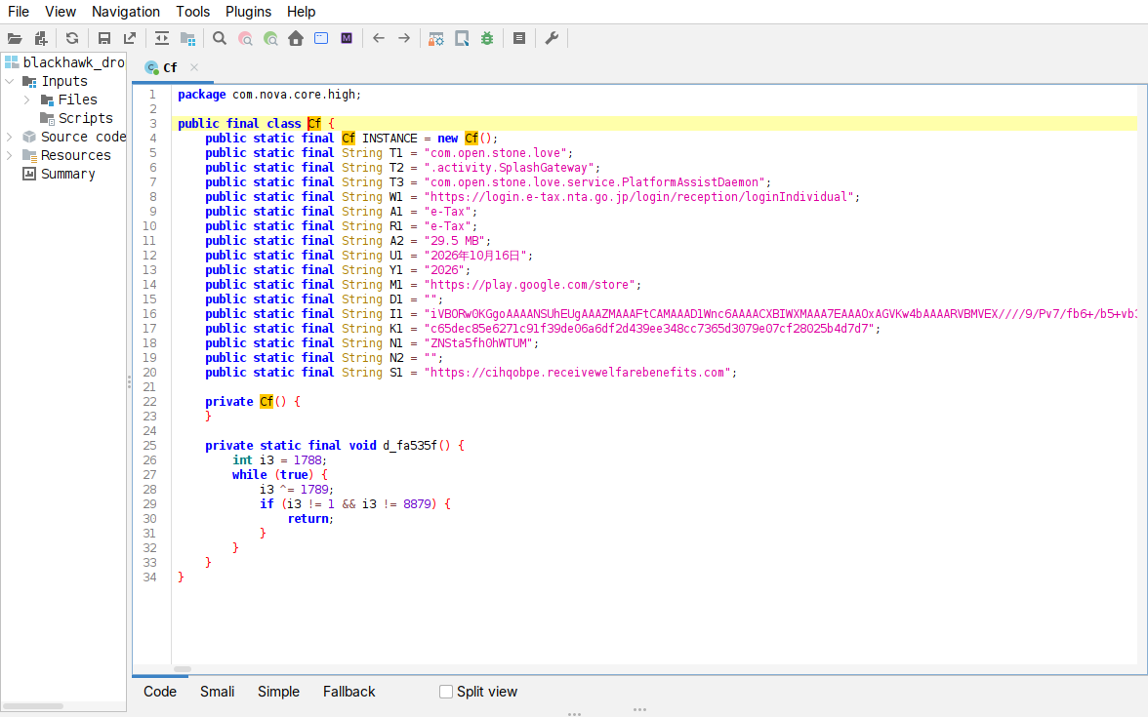Click the class icon on the Cf tab
Viewport: 1148px width, 717px height.
pos(151,67)
